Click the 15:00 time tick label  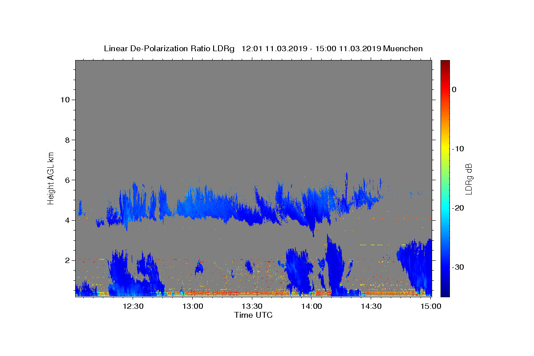[430, 306]
